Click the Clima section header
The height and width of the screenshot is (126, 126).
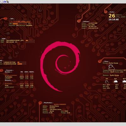pos(106,61)
